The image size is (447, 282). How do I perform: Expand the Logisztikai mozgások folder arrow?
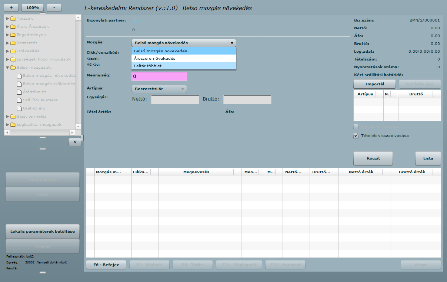click(8, 124)
